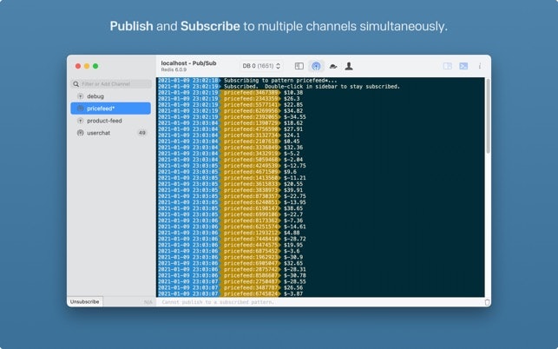Click the pricefeed:6999106 channel tag

point(251,214)
